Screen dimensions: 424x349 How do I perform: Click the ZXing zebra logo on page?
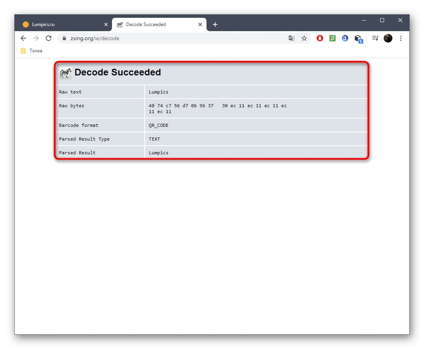click(66, 73)
